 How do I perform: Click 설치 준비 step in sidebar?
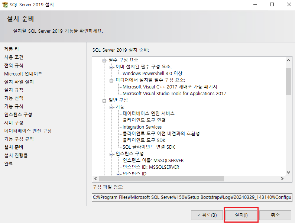[14, 147]
